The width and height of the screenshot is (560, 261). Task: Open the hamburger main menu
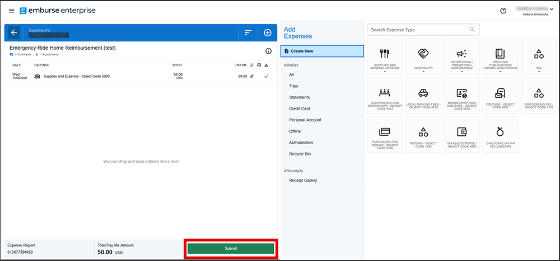coord(11,11)
